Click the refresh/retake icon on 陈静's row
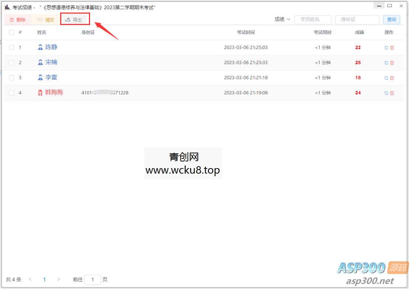The image size is (409, 289). (386, 48)
